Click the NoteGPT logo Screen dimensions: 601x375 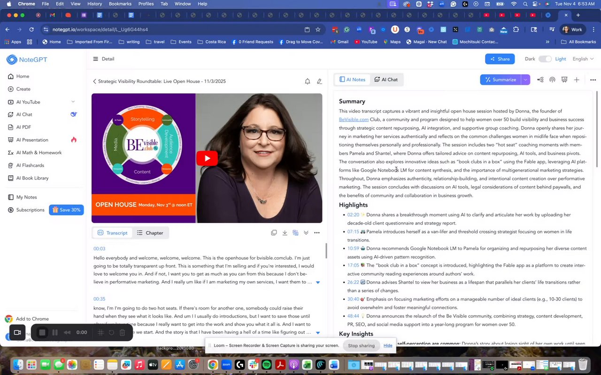pos(27,60)
